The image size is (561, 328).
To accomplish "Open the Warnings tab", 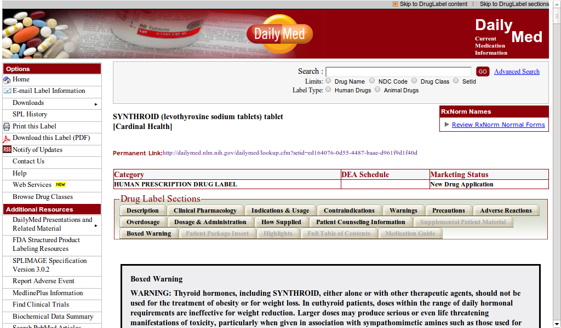I will (403, 210).
